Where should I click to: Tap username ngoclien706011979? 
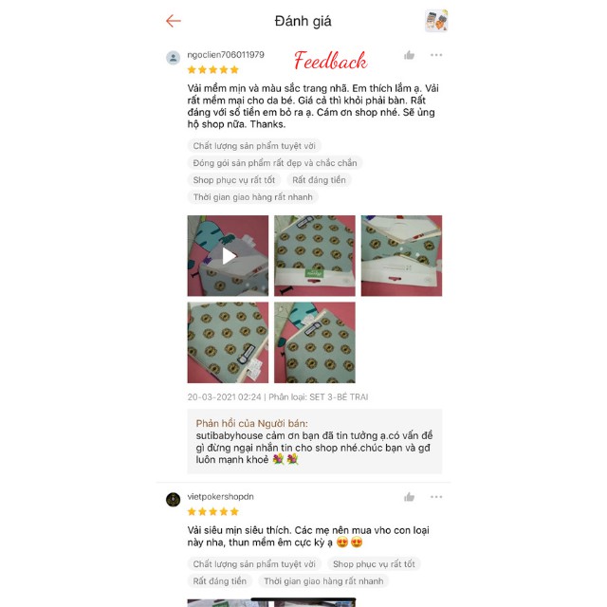coord(226,55)
